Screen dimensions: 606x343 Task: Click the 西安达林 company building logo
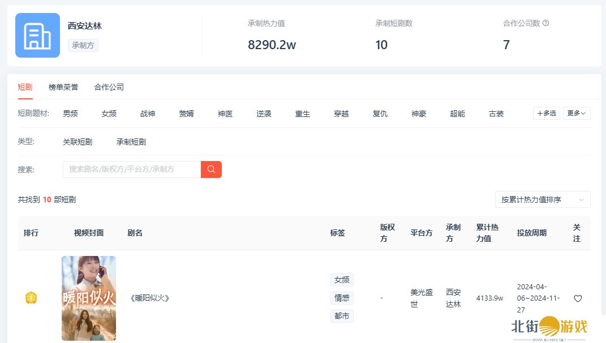coord(37,36)
